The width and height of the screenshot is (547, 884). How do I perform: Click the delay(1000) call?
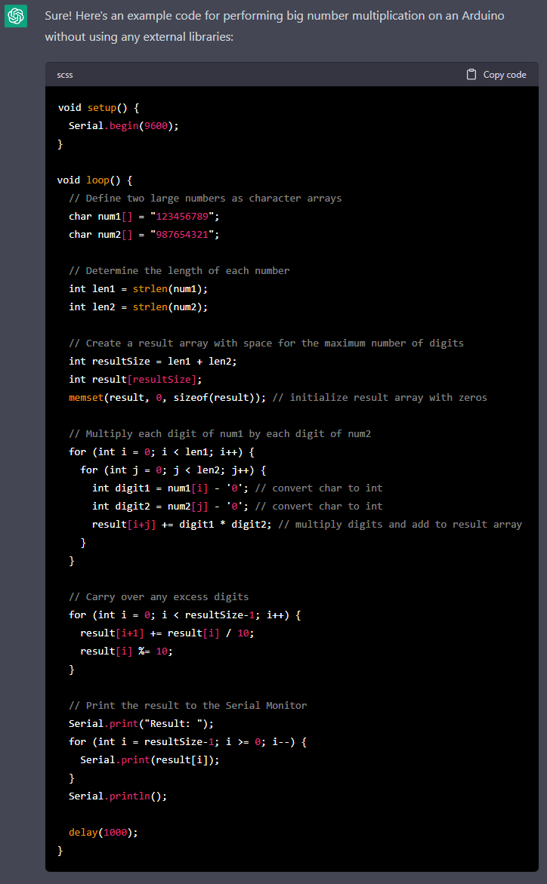click(x=104, y=832)
